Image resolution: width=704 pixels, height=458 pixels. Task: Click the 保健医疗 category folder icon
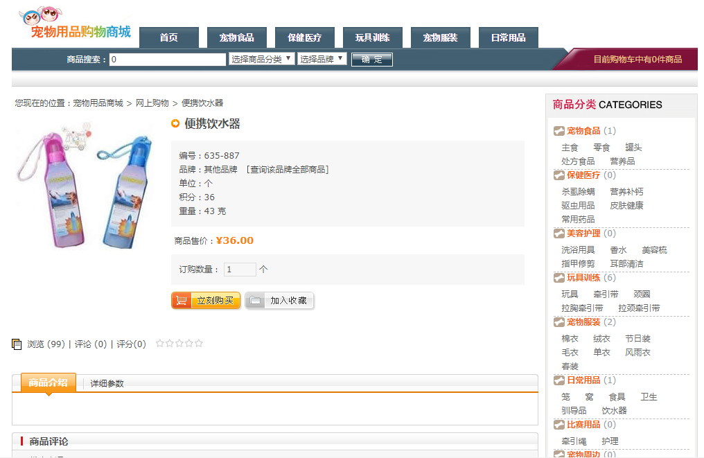click(x=559, y=175)
